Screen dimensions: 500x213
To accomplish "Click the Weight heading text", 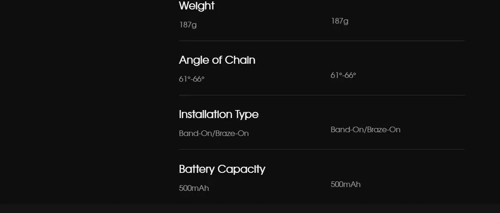I will click(x=196, y=6).
